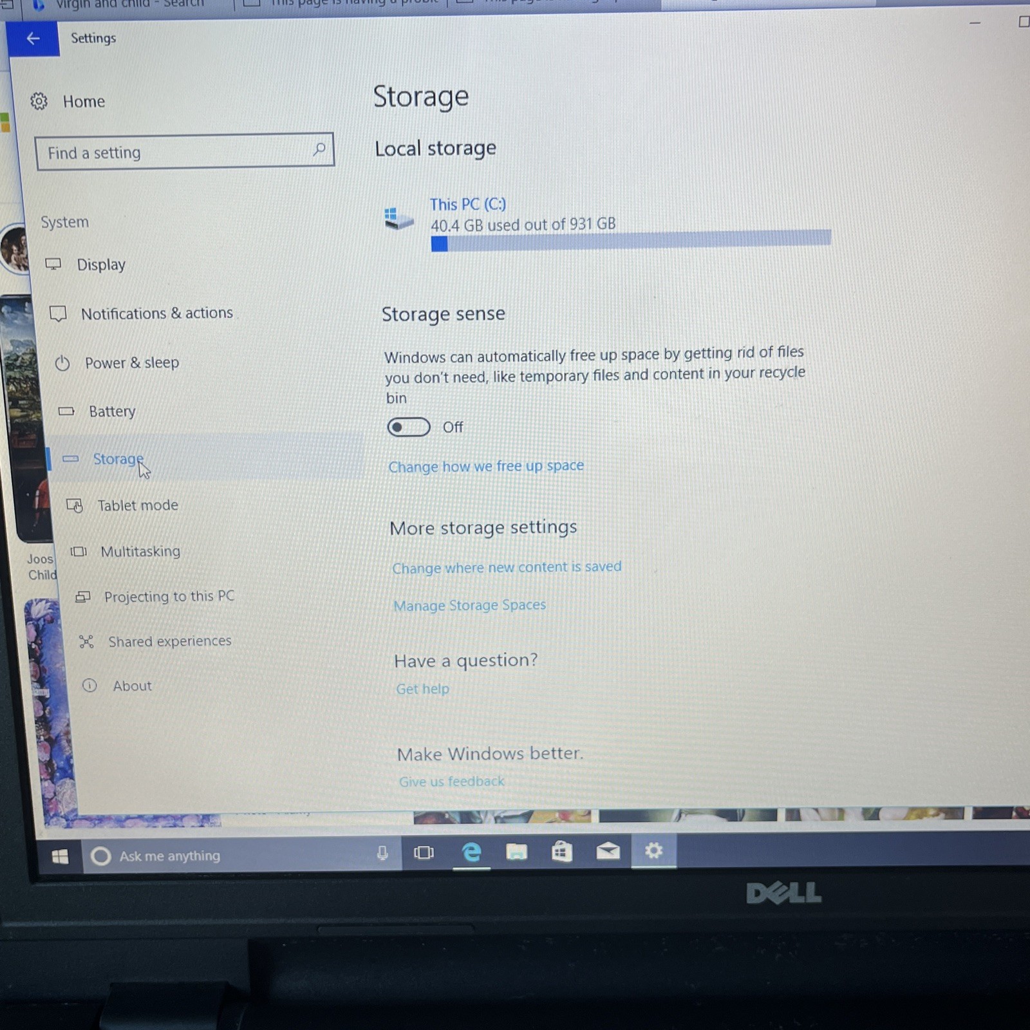Click the Notifications & actions icon

(x=58, y=314)
